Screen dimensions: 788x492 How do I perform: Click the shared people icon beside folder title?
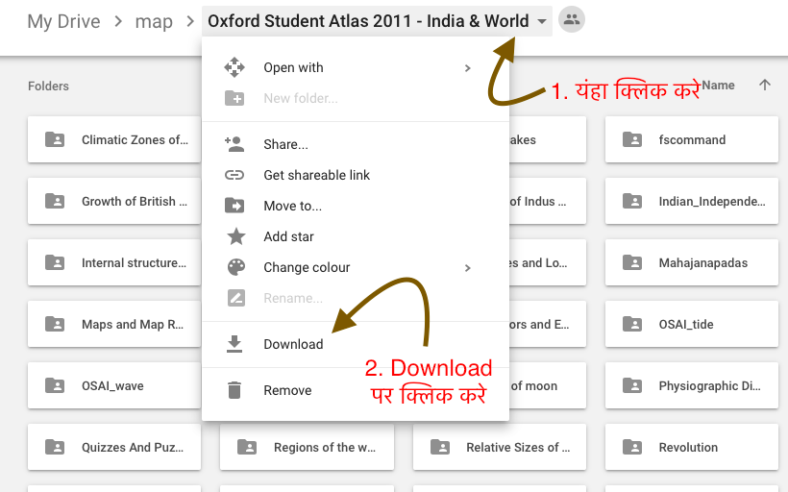click(x=572, y=20)
